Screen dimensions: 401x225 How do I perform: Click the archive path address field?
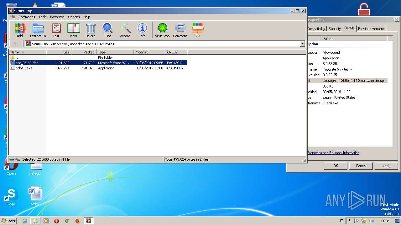(162, 44)
